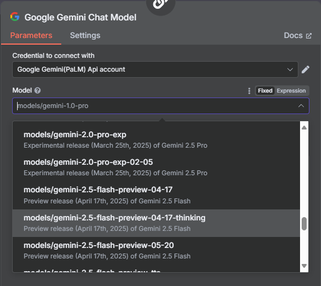Open the Settings tab
321x286 pixels.
tap(85, 35)
